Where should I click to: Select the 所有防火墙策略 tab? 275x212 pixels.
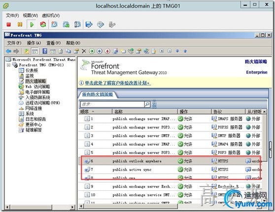click(98, 94)
